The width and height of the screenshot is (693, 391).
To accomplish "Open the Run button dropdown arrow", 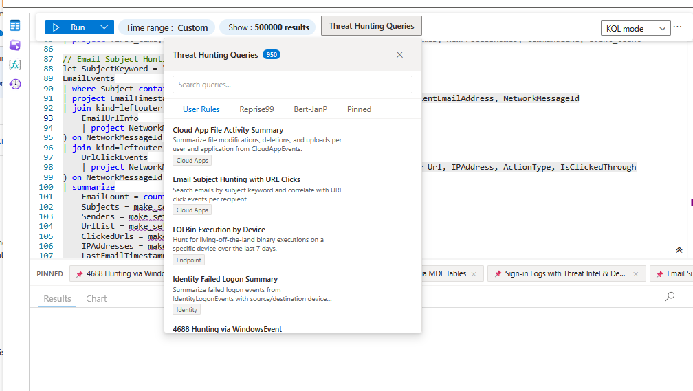I will (x=104, y=27).
